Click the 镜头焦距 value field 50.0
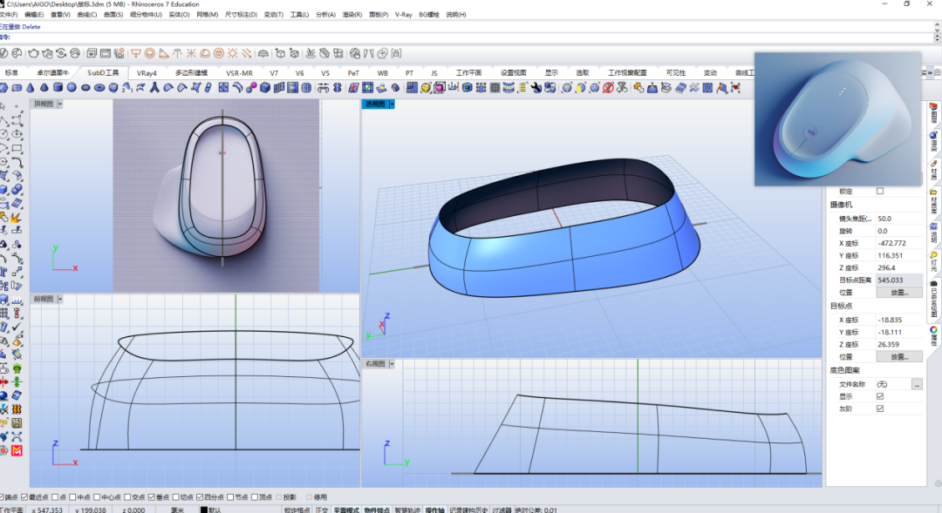Screen dimensions: 942x513 (899, 219)
